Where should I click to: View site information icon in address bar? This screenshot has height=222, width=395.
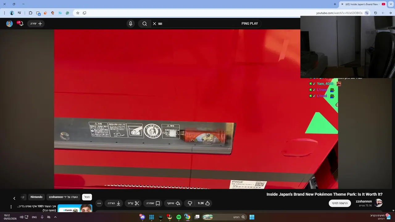[367, 13]
